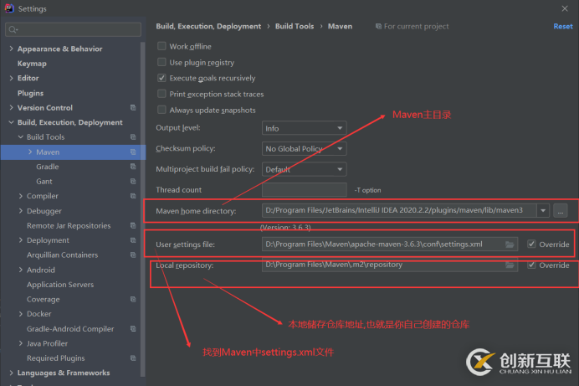Click project-level icon beside Maven row
579x386 pixels.
pyautogui.click(x=133, y=152)
